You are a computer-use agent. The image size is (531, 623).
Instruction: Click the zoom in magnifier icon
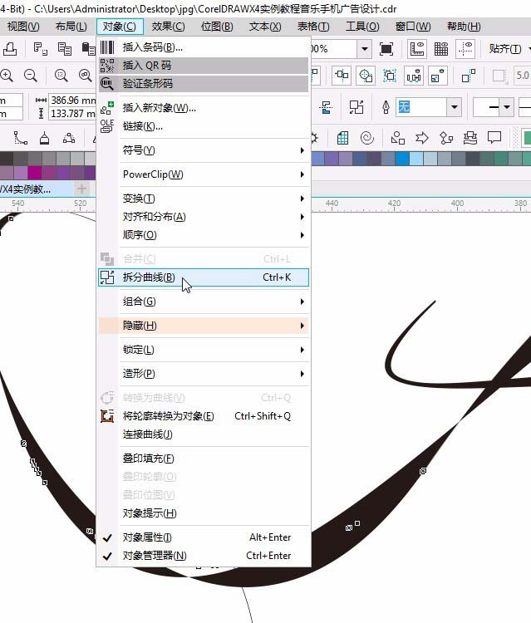tap(7, 75)
